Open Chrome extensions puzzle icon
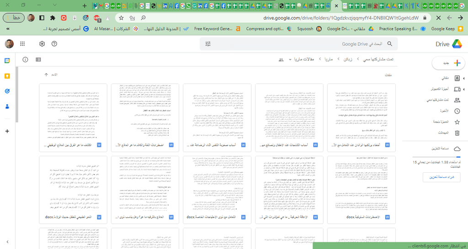The width and height of the screenshot is (468, 249). click(53, 18)
